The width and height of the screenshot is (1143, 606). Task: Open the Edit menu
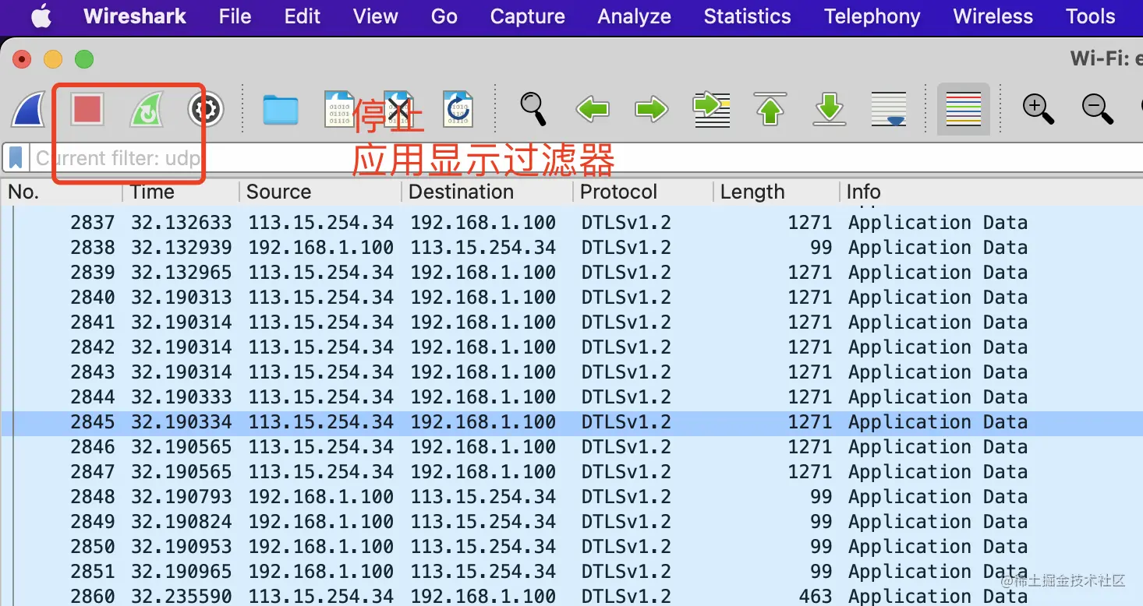click(x=303, y=16)
